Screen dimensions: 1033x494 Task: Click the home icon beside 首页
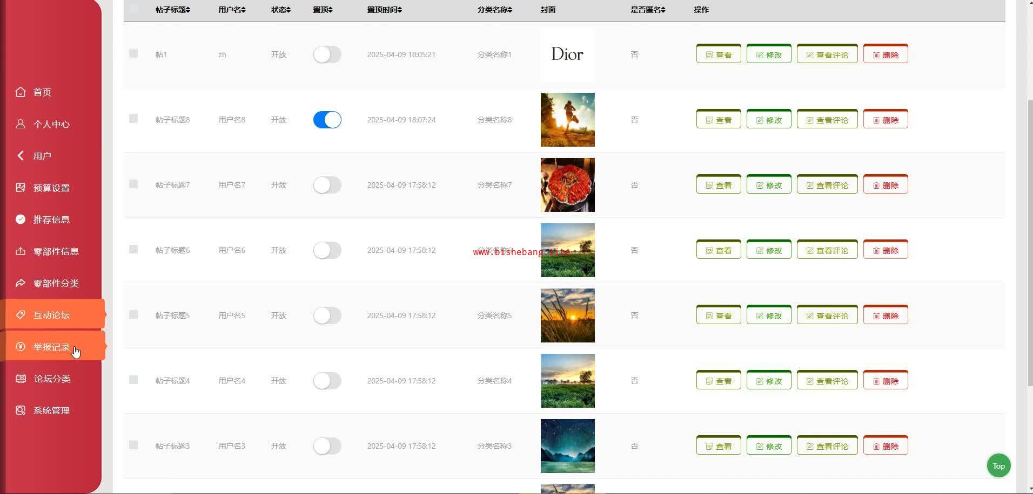click(21, 92)
